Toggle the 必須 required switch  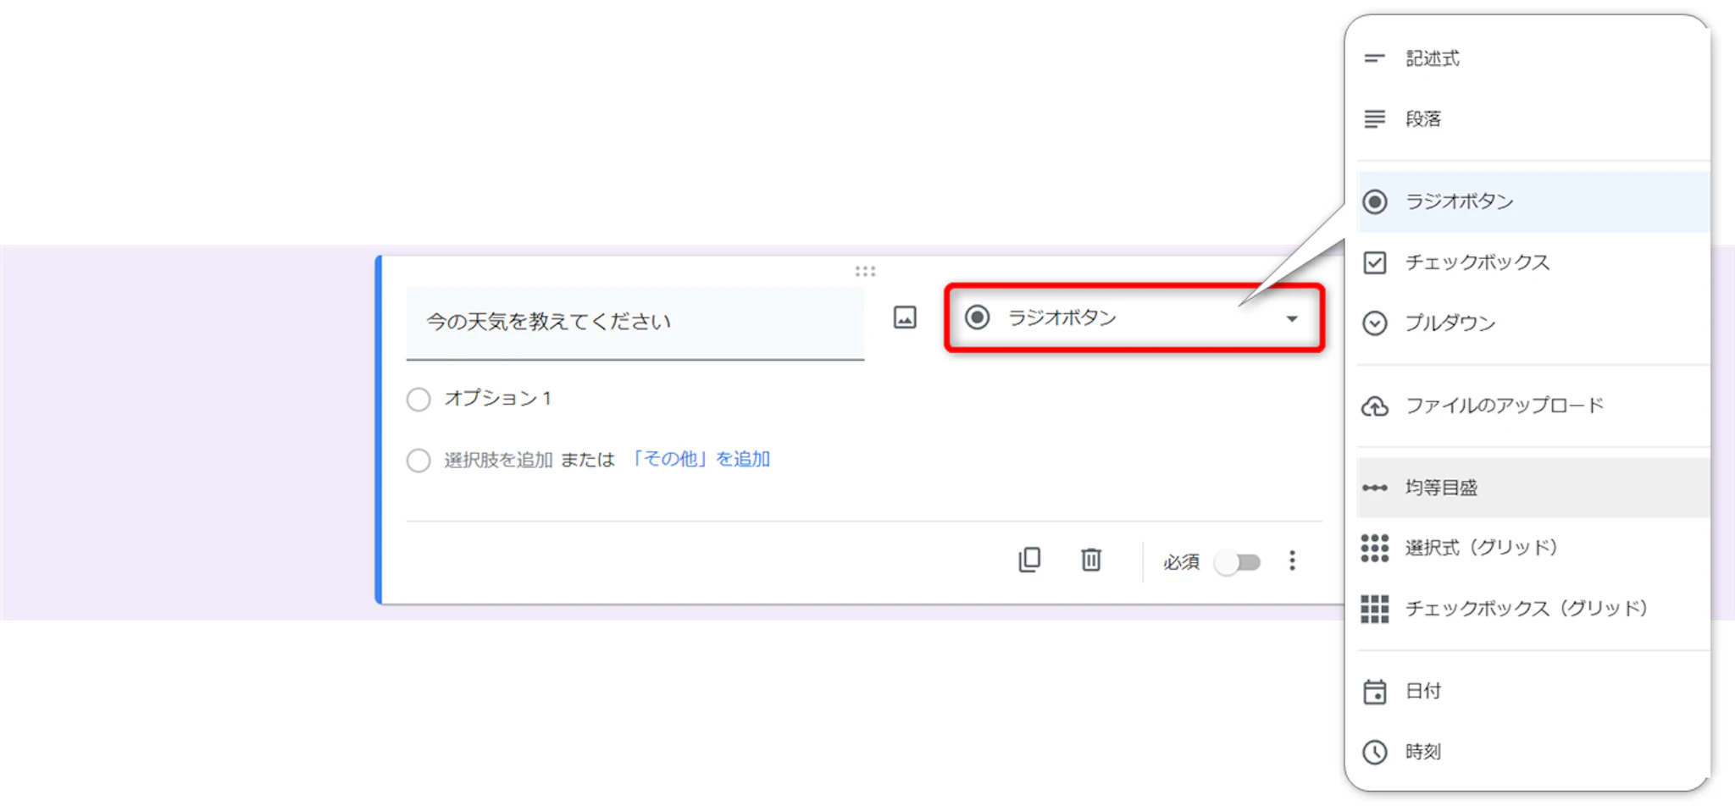point(1238,562)
